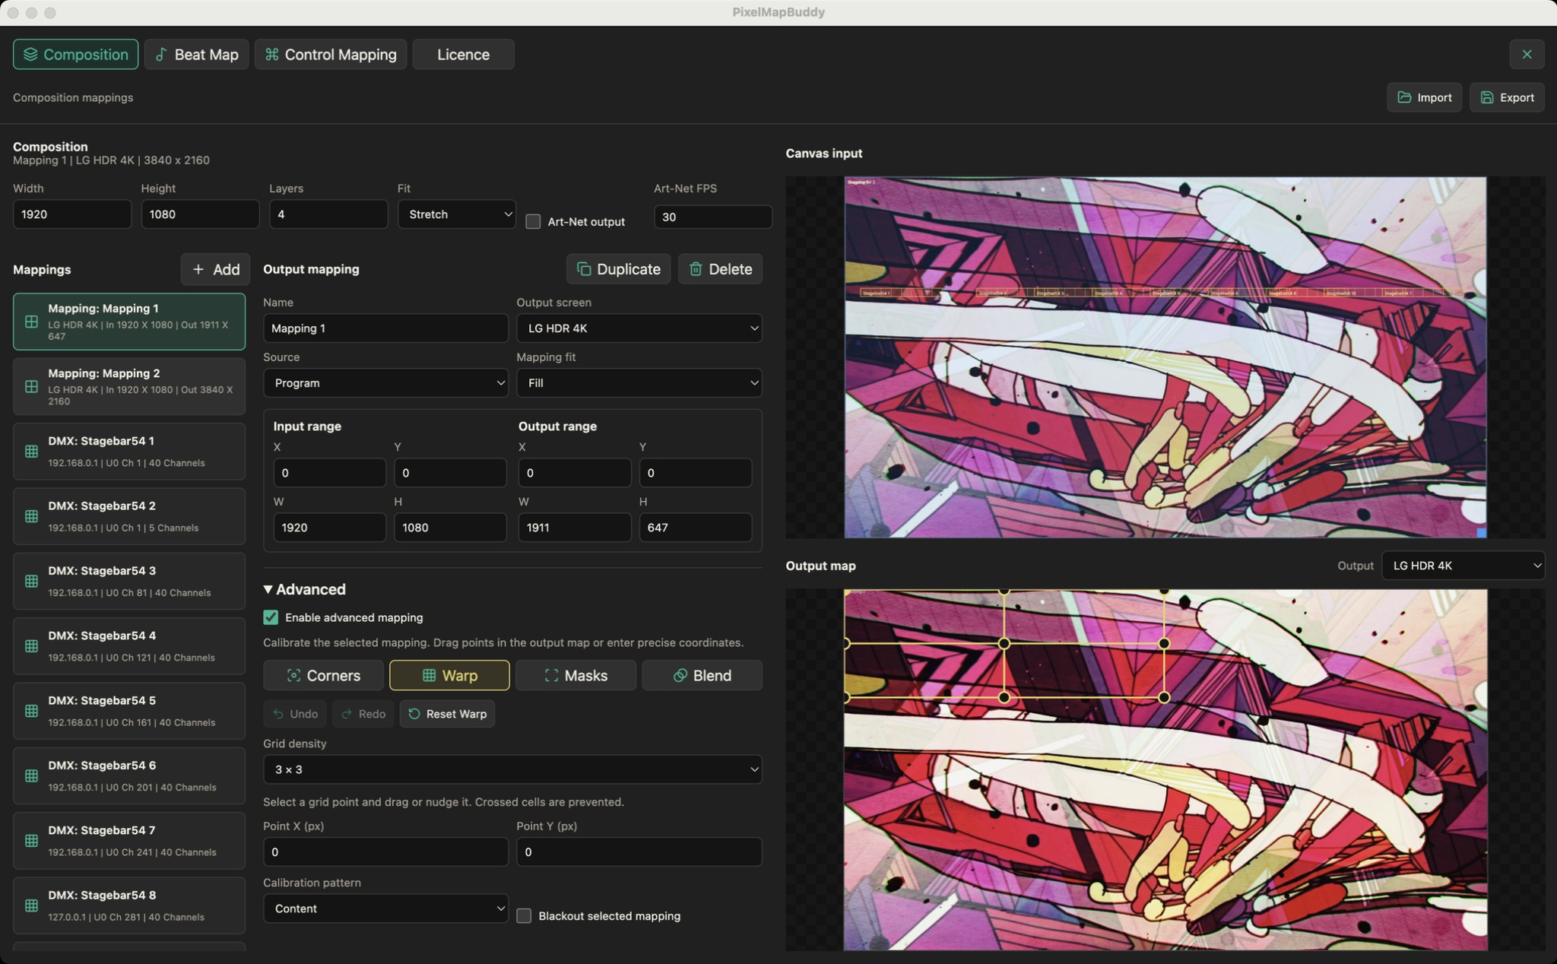This screenshot has width=1557, height=964.
Task: Open the Output map's Output dropdown
Action: [x=1463, y=566]
